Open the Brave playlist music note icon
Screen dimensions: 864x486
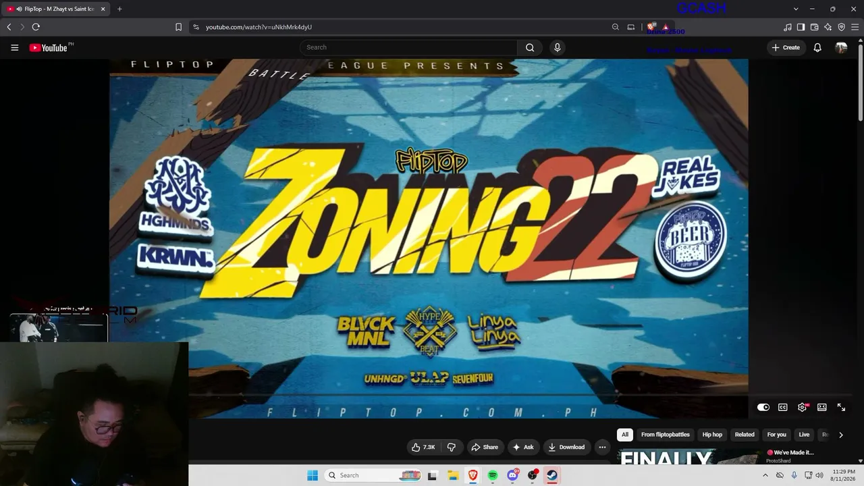(x=788, y=27)
